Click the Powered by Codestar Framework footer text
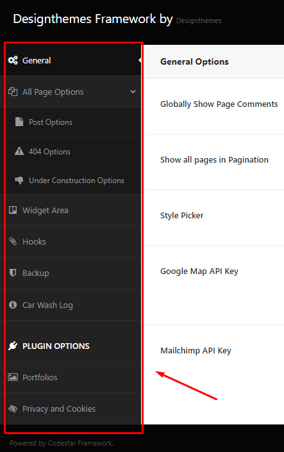 click(x=62, y=443)
